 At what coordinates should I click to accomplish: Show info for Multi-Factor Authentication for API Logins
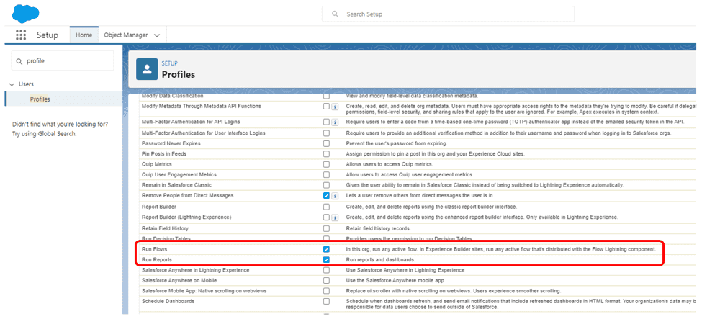click(x=334, y=122)
